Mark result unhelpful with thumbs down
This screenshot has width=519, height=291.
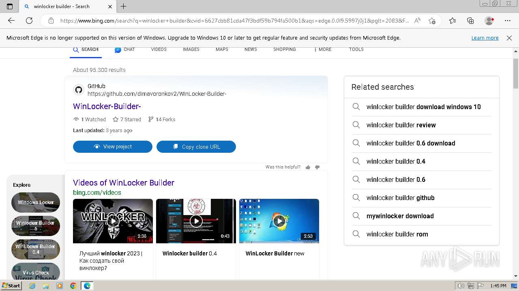(317, 167)
